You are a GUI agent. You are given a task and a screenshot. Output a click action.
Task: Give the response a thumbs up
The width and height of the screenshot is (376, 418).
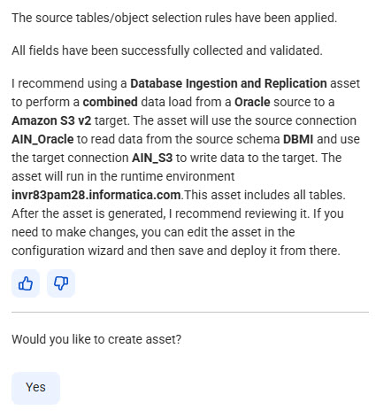26,283
